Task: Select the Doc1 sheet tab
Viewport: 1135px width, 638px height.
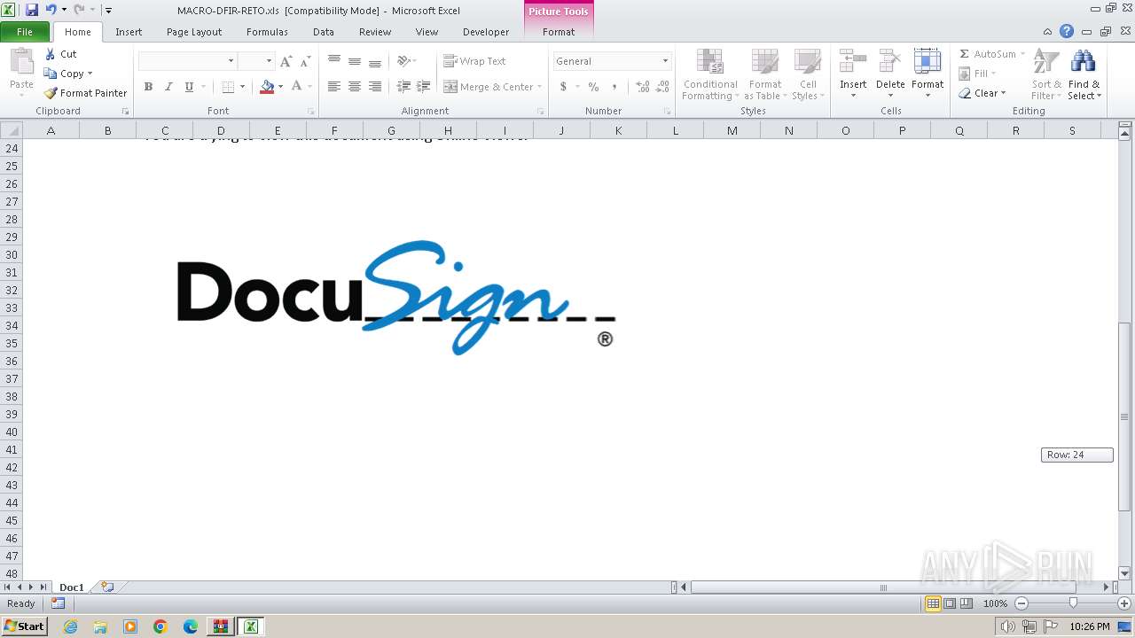Action: click(71, 587)
